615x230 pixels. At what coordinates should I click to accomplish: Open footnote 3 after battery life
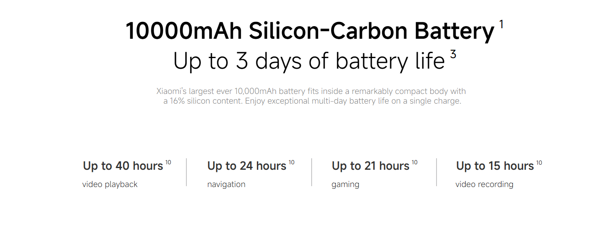point(453,55)
